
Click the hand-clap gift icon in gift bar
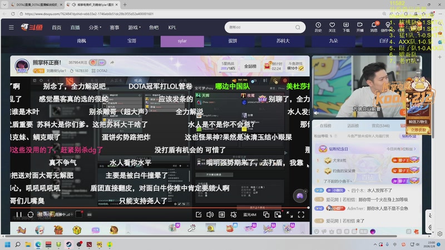pyautogui.click(x=191, y=228)
